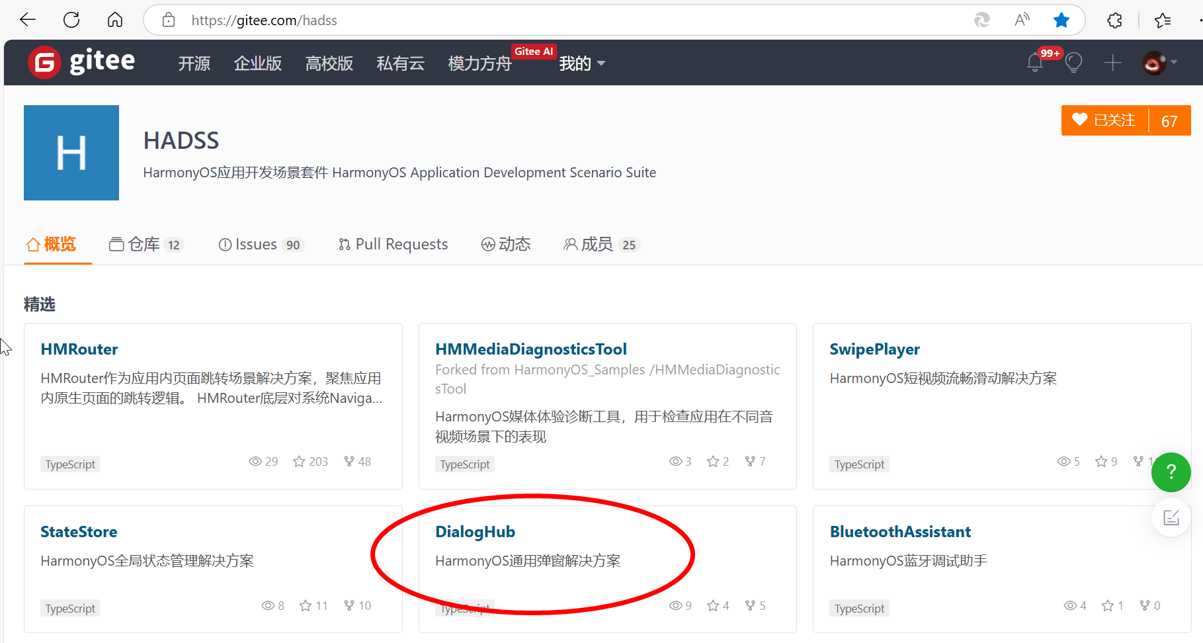Click the lightbulb icon in Gitee header
The height and width of the screenshot is (643, 1203).
coord(1073,63)
